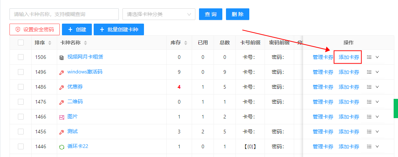Click 管理卡券 for windows激活码
This screenshot has width=398, height=157.
tap(323, 72)
